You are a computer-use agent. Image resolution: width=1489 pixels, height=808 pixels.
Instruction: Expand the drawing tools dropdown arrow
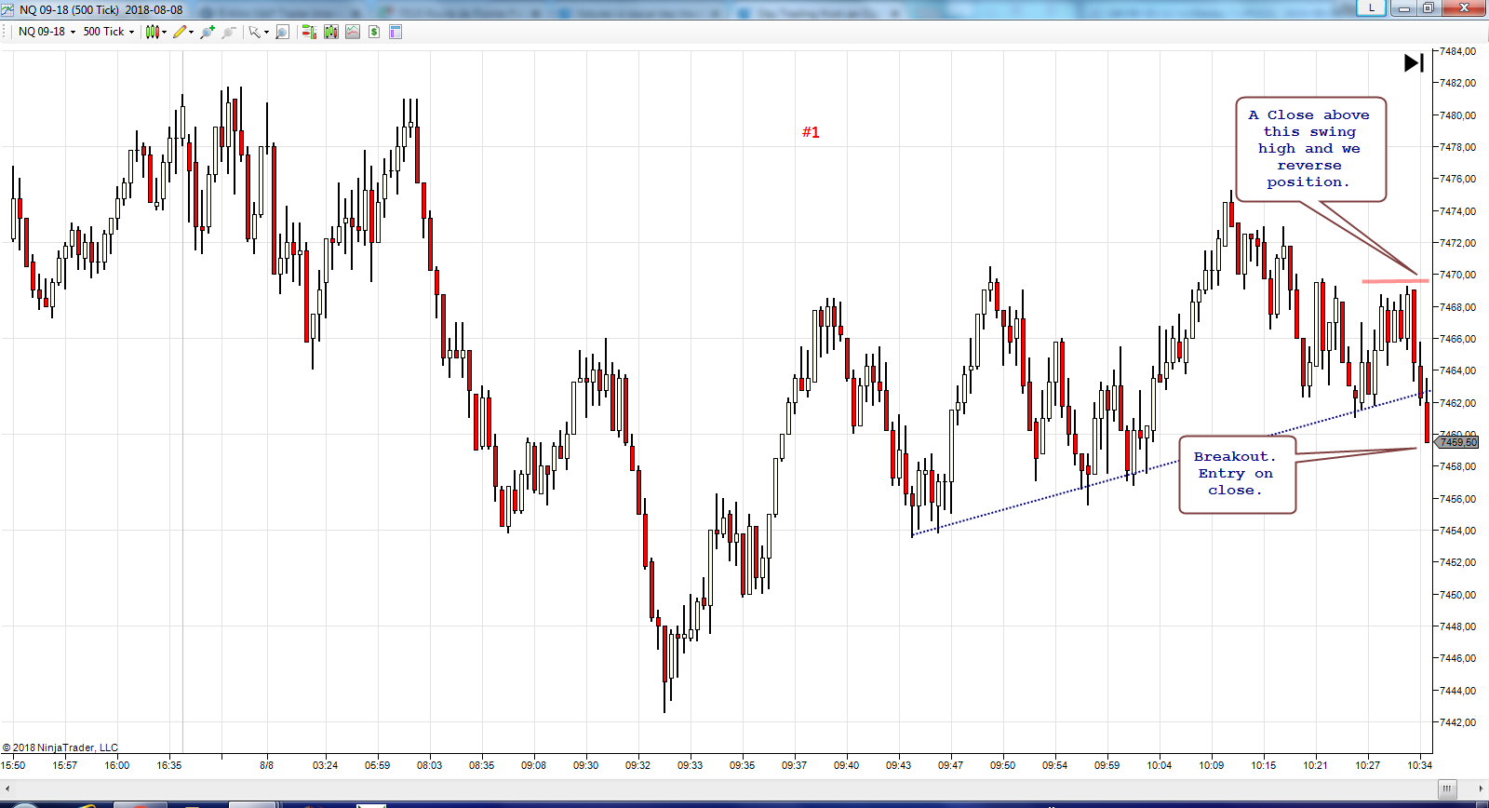192,32
